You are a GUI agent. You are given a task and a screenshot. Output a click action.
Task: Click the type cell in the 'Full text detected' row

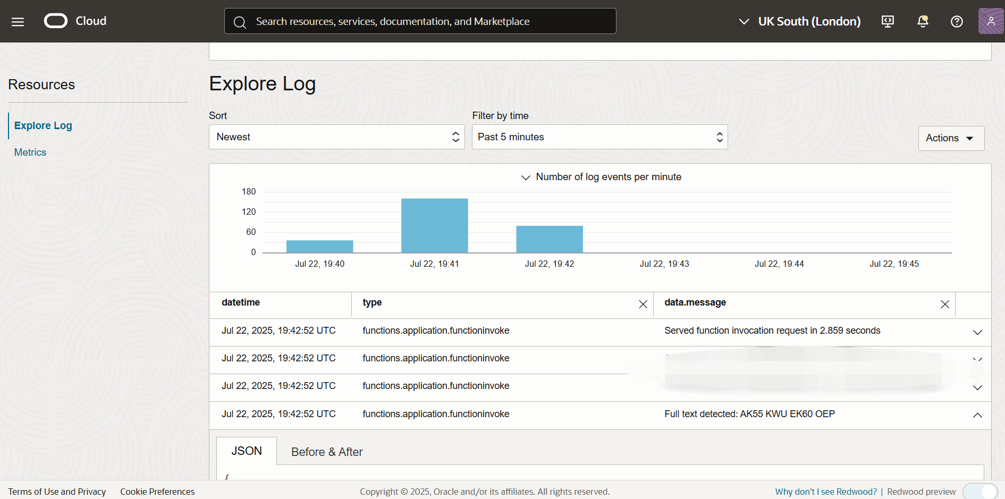[x=436, y=414]
